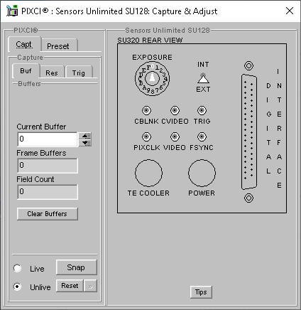Select the Unlive radio button
The image size is (301, 310).
(17, 287)
